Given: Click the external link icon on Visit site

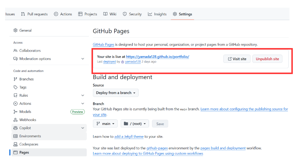Looking at the screenshot, I should point(230,59).
